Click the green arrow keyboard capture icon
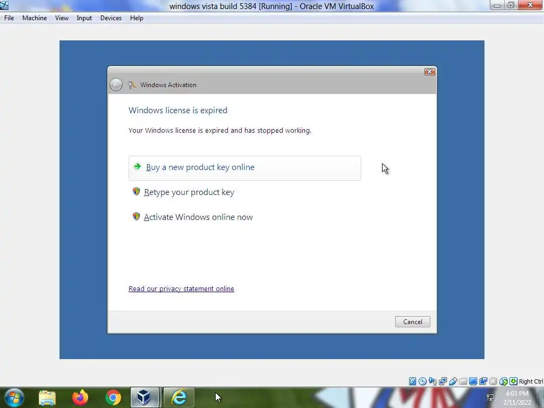This screenshot has width=544, height=408. tap(514, 381)
